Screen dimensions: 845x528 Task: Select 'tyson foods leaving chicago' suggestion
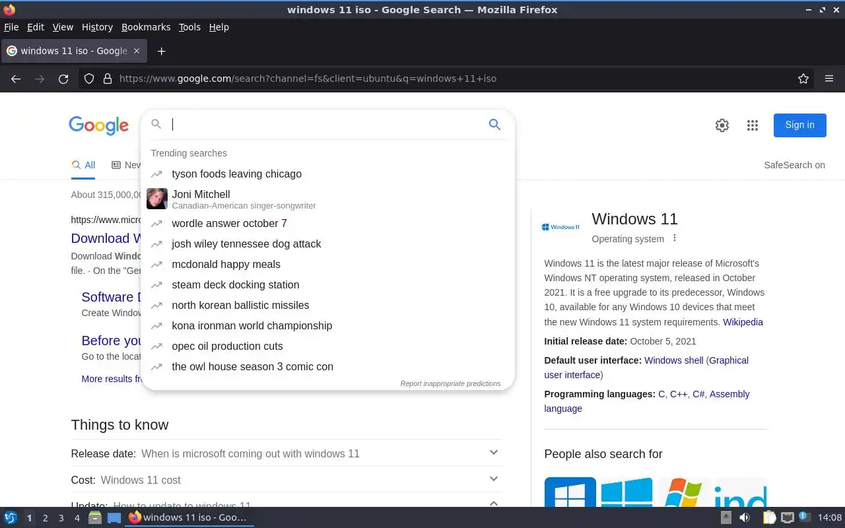pyautogui.click(x=327, y=174)
